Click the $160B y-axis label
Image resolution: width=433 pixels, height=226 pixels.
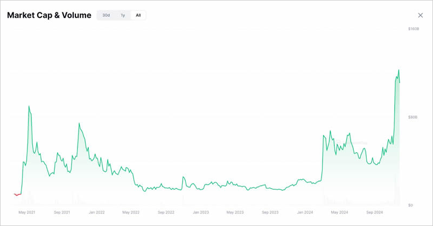point(414,29)
